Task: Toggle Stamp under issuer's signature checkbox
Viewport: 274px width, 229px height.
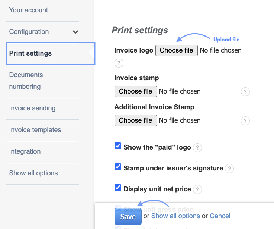Action: point(118,167)
